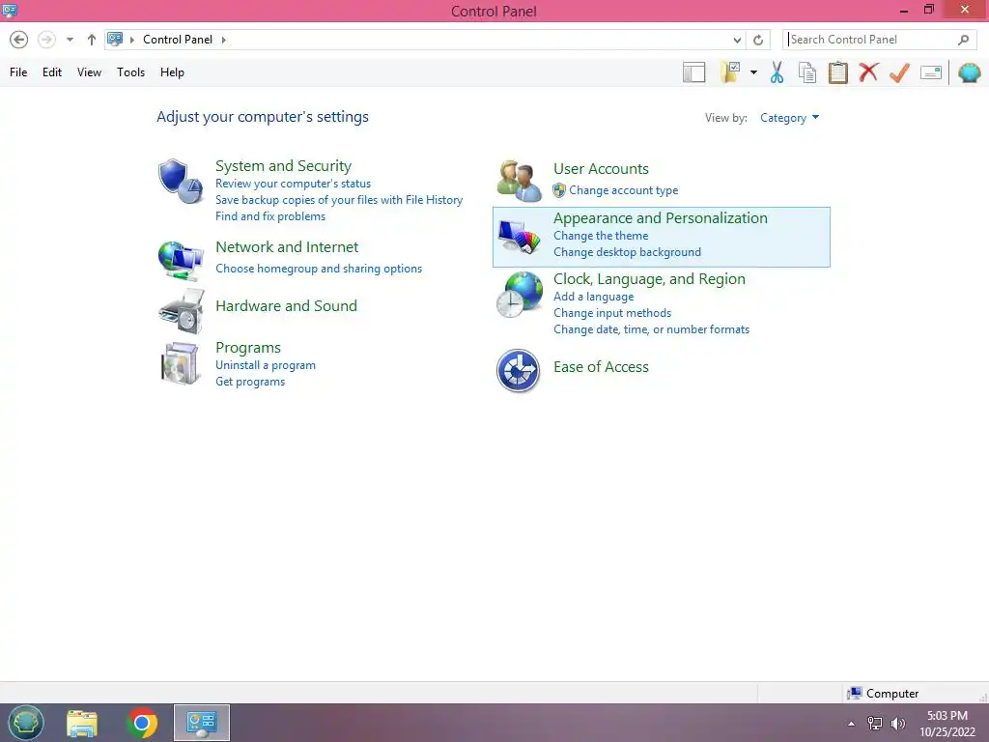The width and height of the screenshot is (989, 742).
Task: Open Appearance and Personalization category
Action: 661,218
